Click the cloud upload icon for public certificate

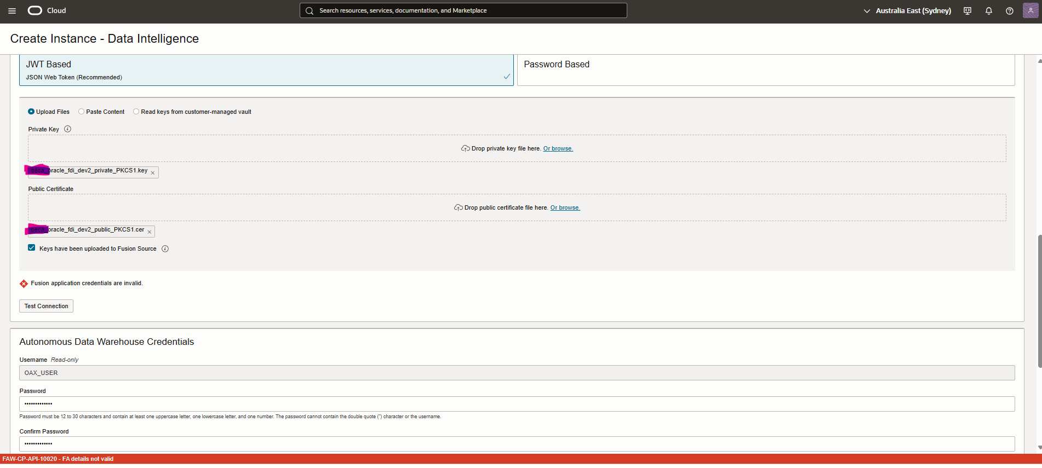coord(459,207)
